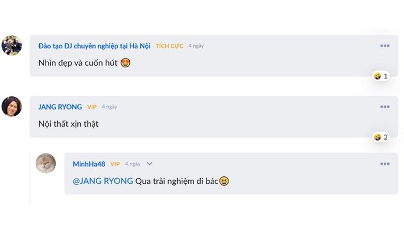
Task: Open Đào tạo DJ chuyên nghiệp profile link
Action: pos(94,46)
